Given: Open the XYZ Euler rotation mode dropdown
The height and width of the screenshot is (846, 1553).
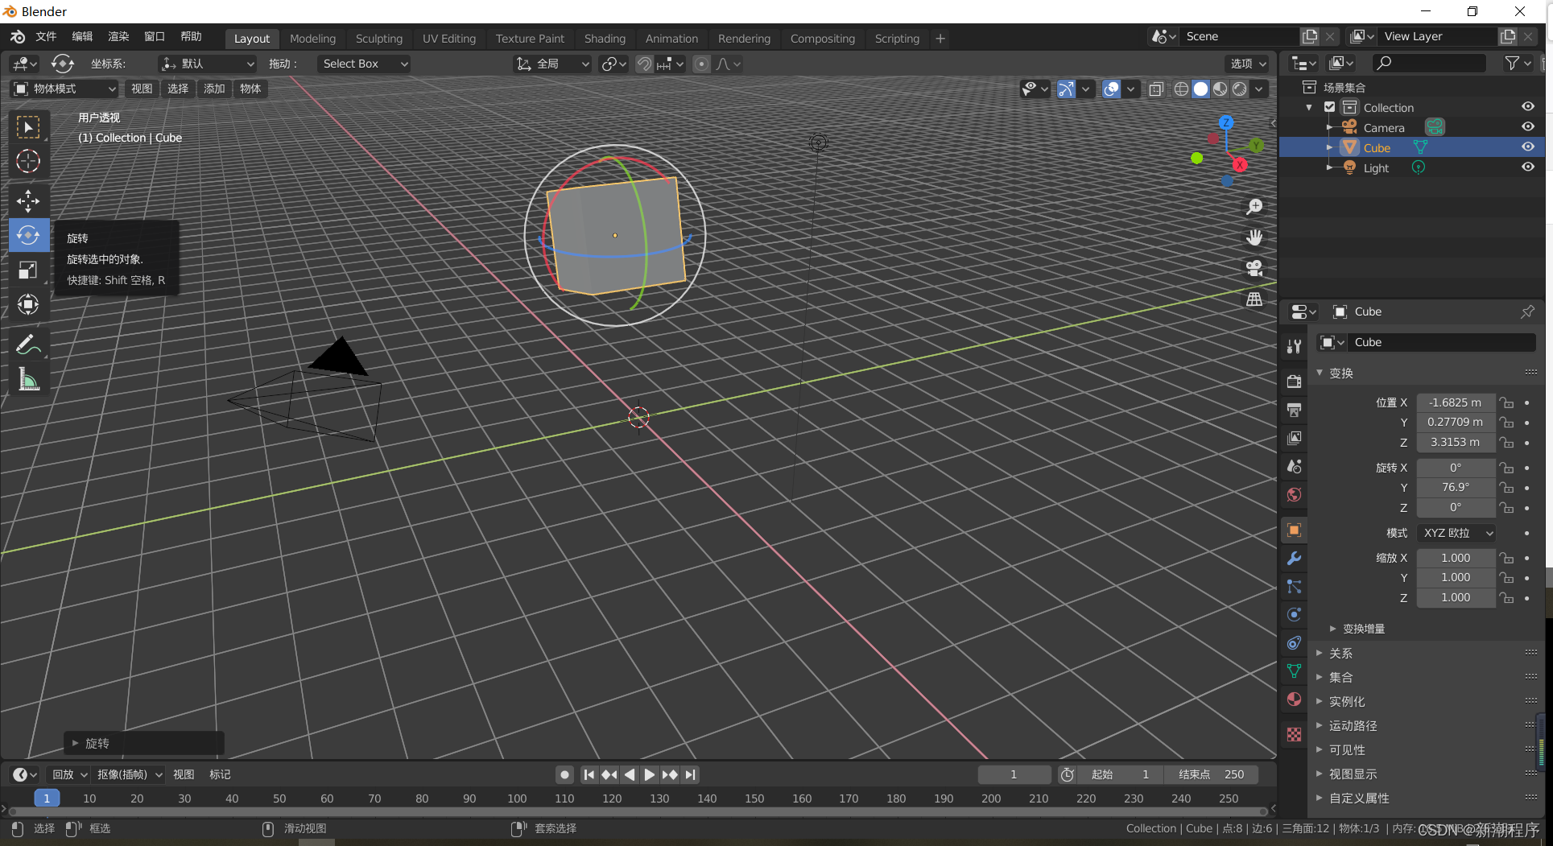Looking at the screenshot, I should click(x=1456, y=533).
